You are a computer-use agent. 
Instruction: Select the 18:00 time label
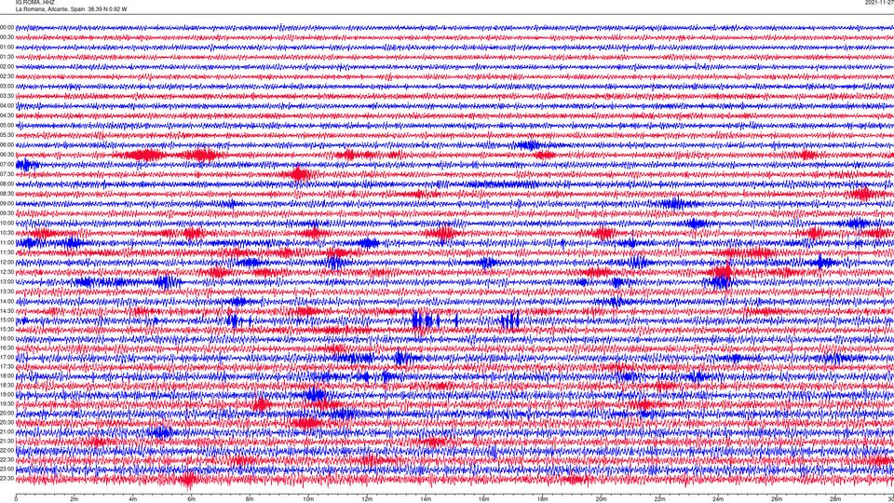tap(7, 375)
